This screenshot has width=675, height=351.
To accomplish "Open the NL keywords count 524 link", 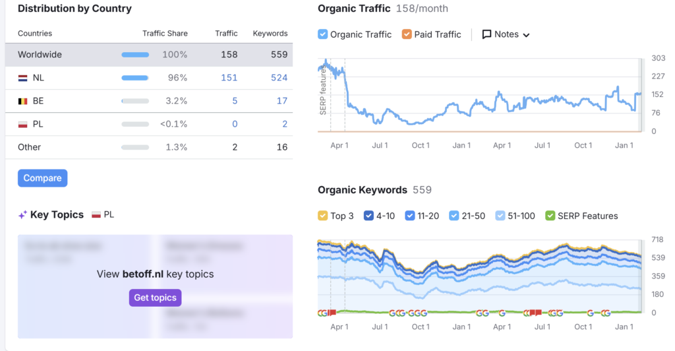I will click(279, 78).
